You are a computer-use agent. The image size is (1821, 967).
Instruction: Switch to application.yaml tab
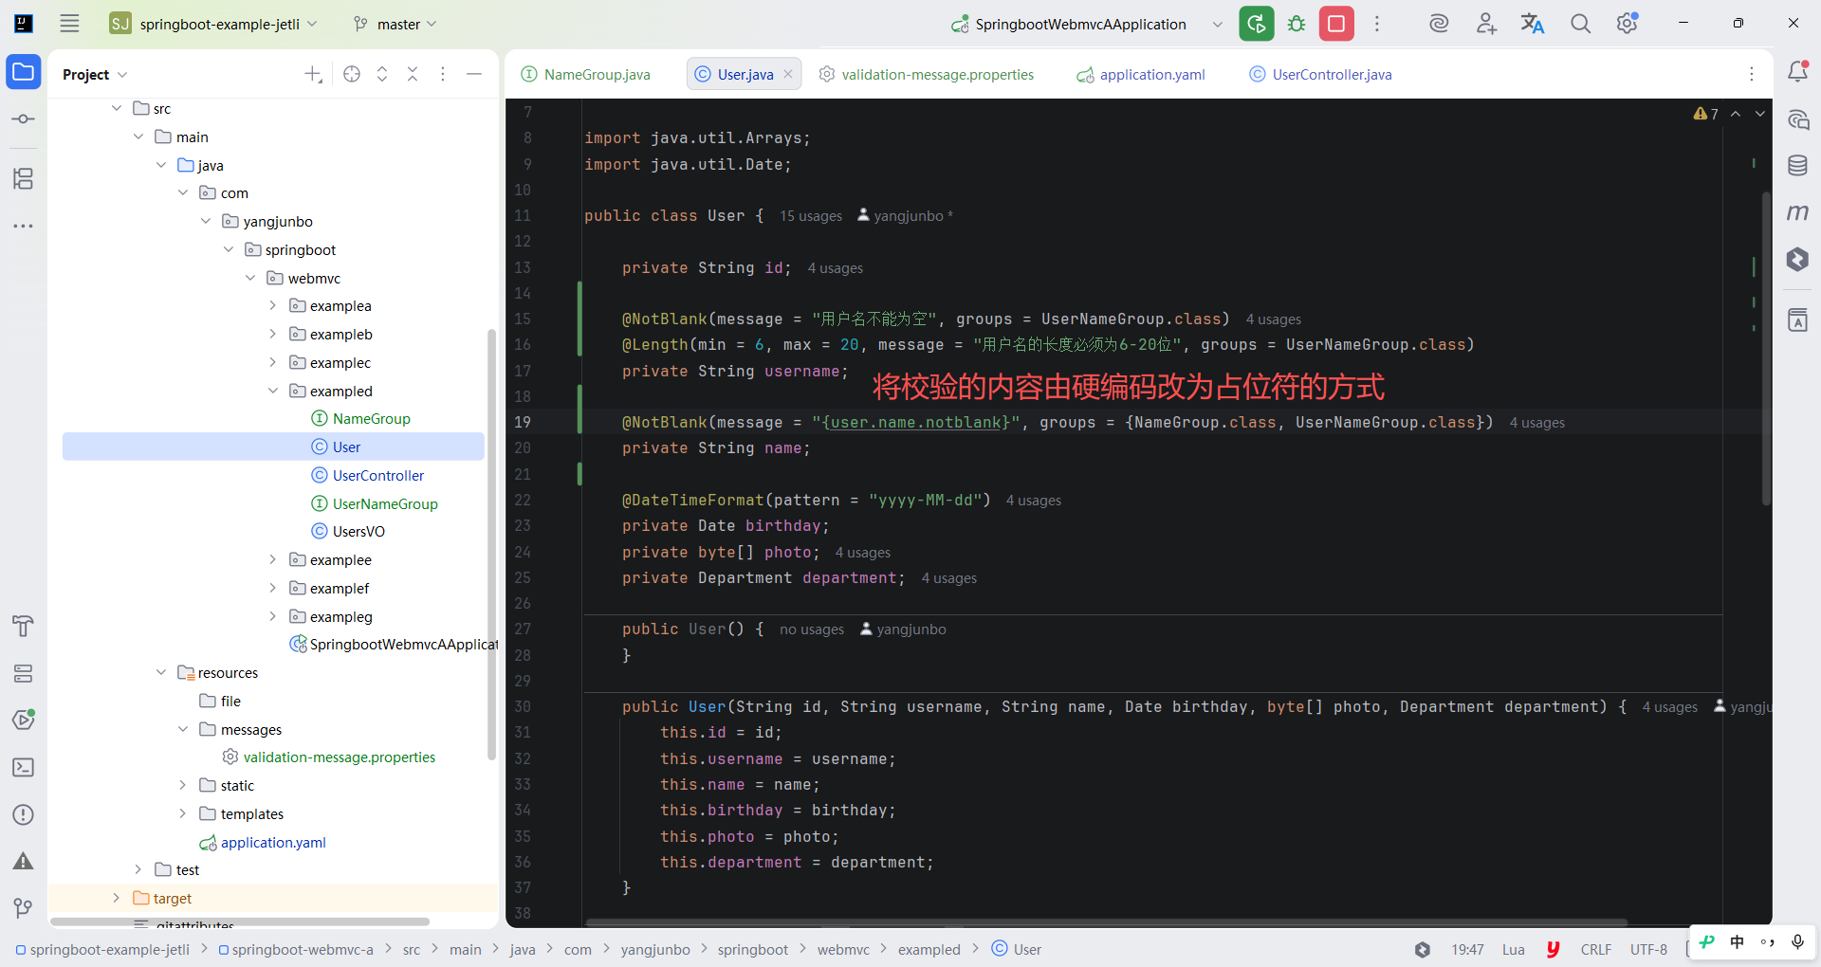(1141, 74)
